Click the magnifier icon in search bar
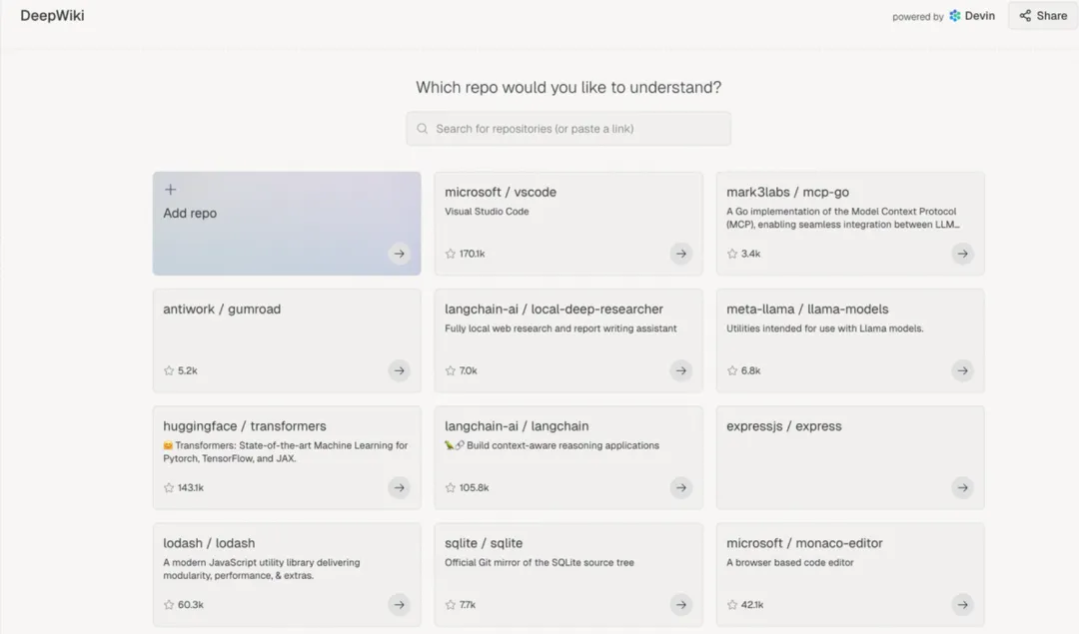Screen dimensions: 1079x634 click(x=423, y=129)
